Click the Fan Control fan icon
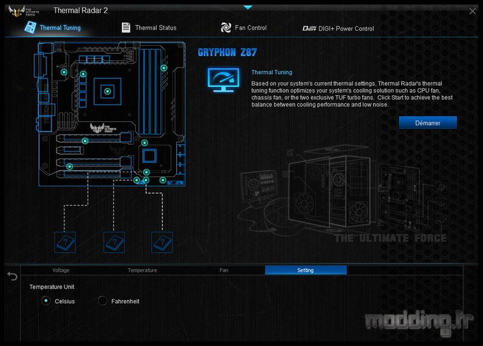Viewport: 483px width, 346px height. [x=226, y=28]
